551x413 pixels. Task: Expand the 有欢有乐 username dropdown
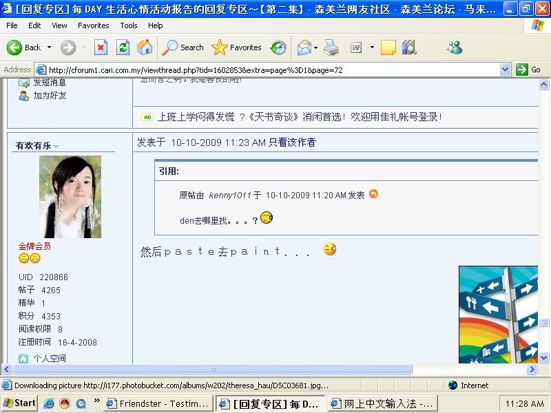(x=56, y=146)
